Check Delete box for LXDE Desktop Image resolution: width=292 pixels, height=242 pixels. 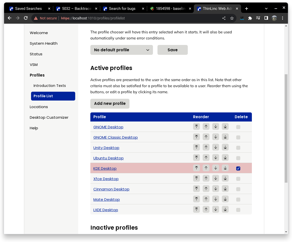tap(238, 210)
